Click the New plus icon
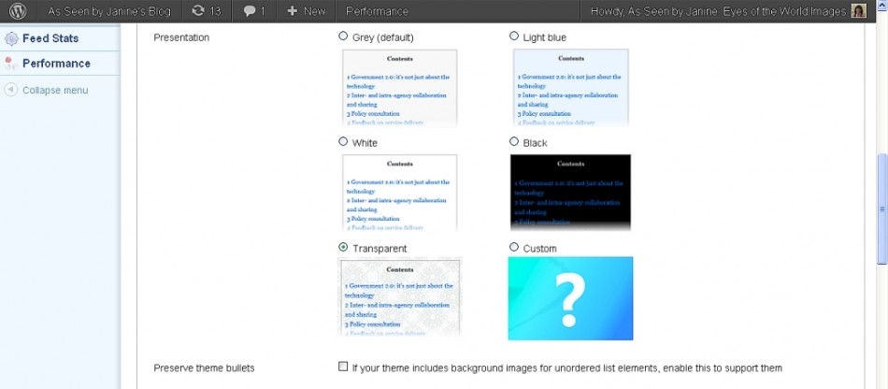 (293, 11)
